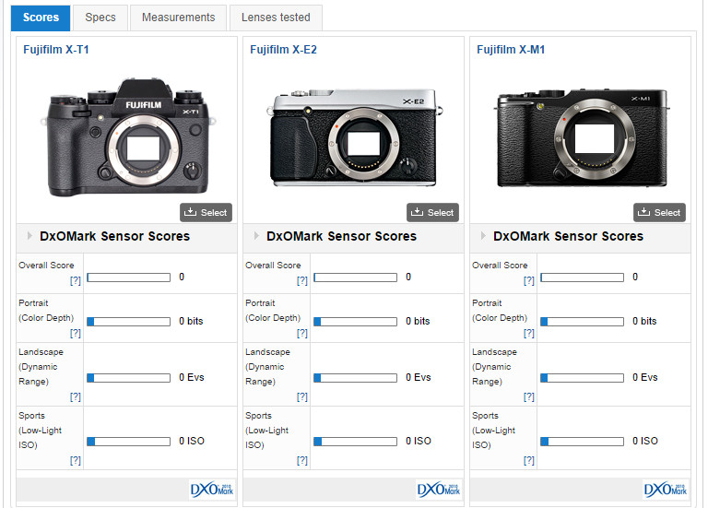Click X-T1 'Overall Score' label
This screenshot has height=508, width=708.
[46, 266]
